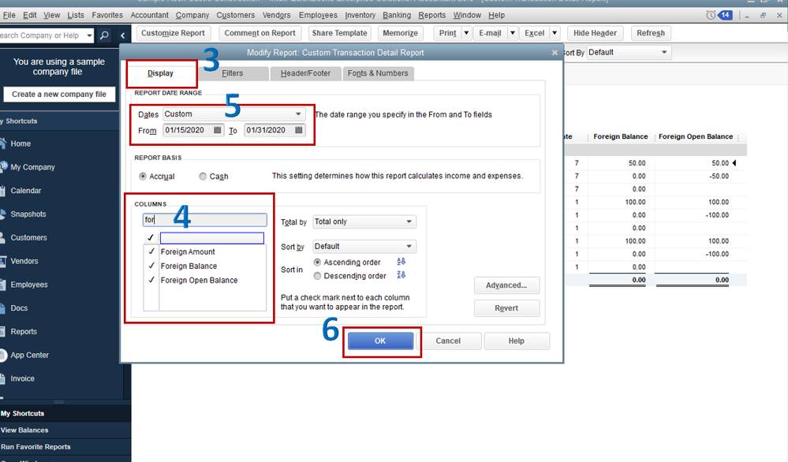
Task: Open the To date calendar picker
Action: click(x=298, y=130)
